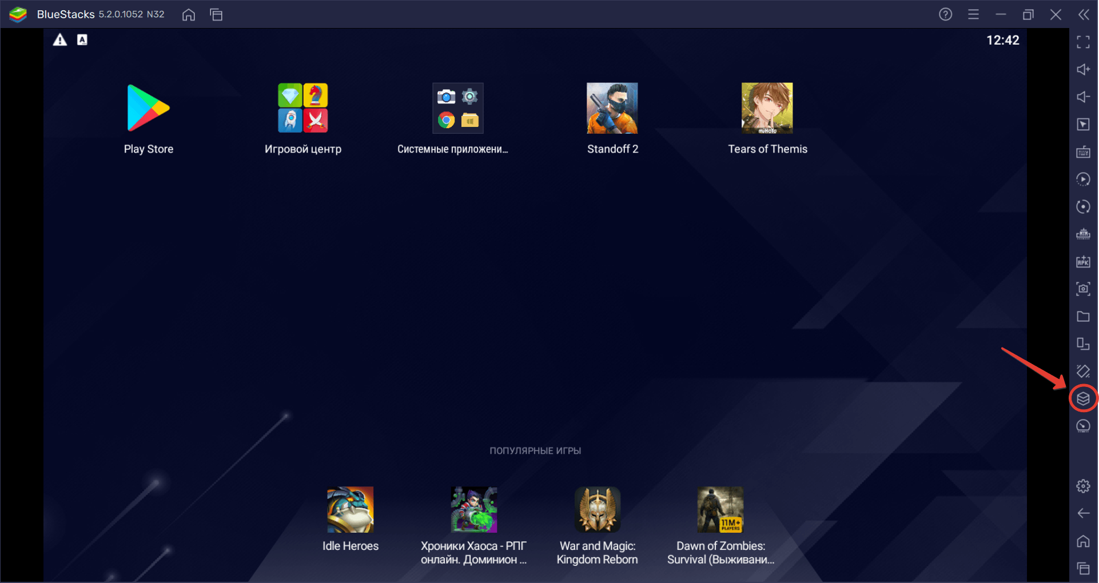Open recent apps tabs icon in title bar
The width and height of the screenshot is (1099, 583).
click(216, 15)
